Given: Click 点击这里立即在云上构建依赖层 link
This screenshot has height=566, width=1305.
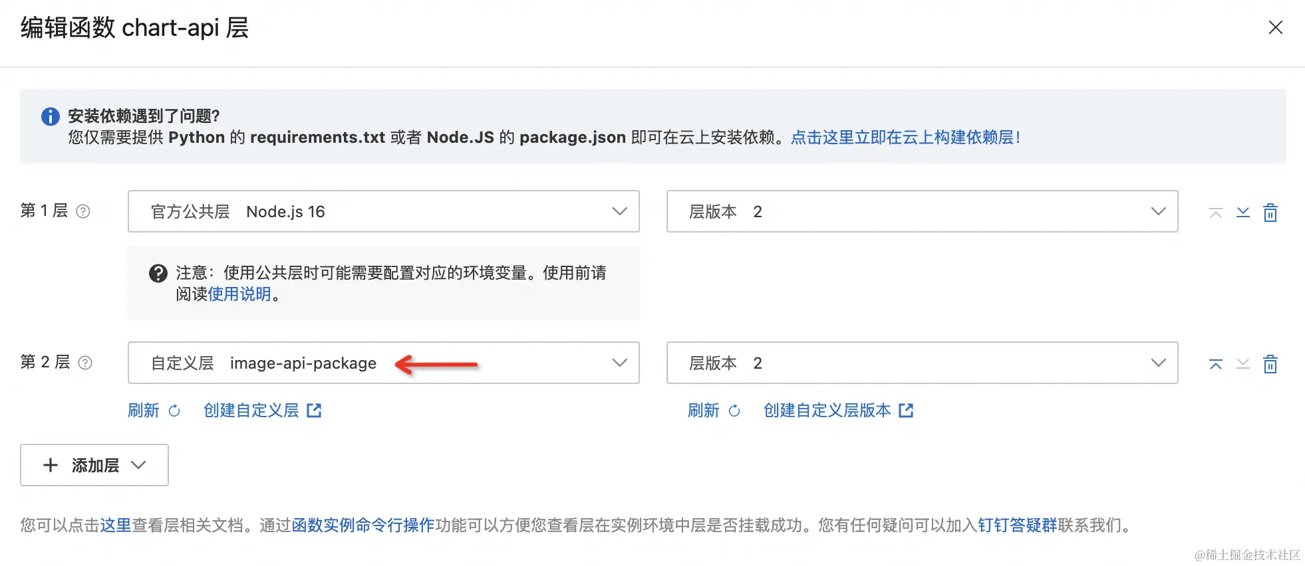Looking at the screenshot, I should click(905, 138).
